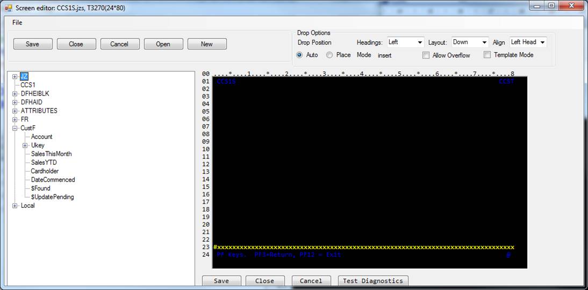Viewport: 588px width, 290px height.
Task: Open the Layout dropdown
Action: pos(470,42)
